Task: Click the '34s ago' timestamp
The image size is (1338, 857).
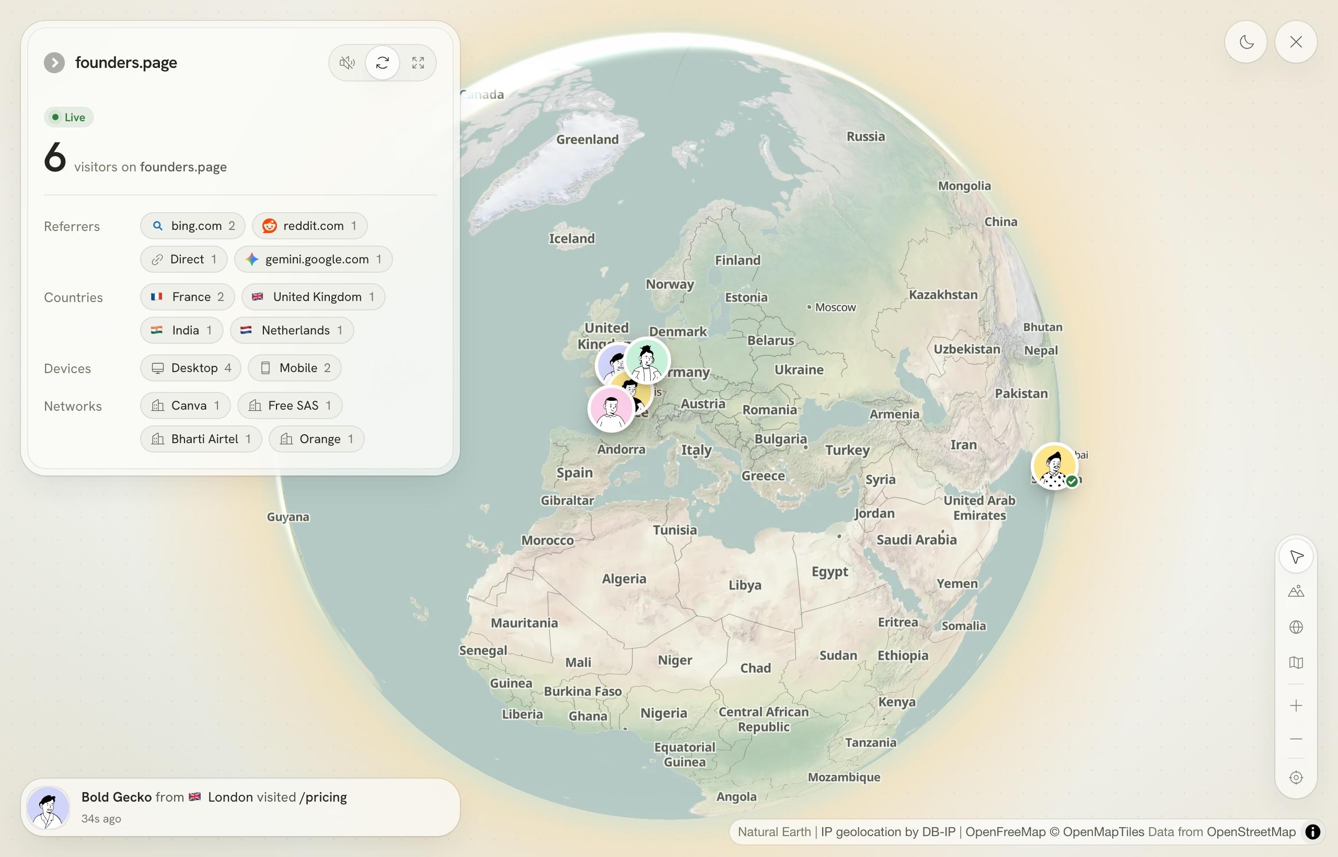Action: click(101, 819)
